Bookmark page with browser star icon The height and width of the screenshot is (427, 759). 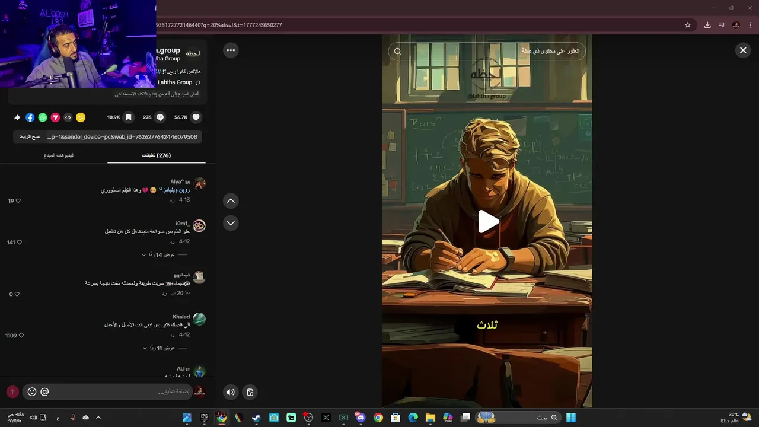[688, 25]
